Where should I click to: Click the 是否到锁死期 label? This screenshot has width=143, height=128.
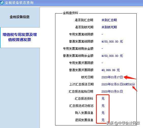(84, 27)
